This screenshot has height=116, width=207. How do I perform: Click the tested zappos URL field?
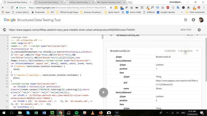[x=72, y=30]
